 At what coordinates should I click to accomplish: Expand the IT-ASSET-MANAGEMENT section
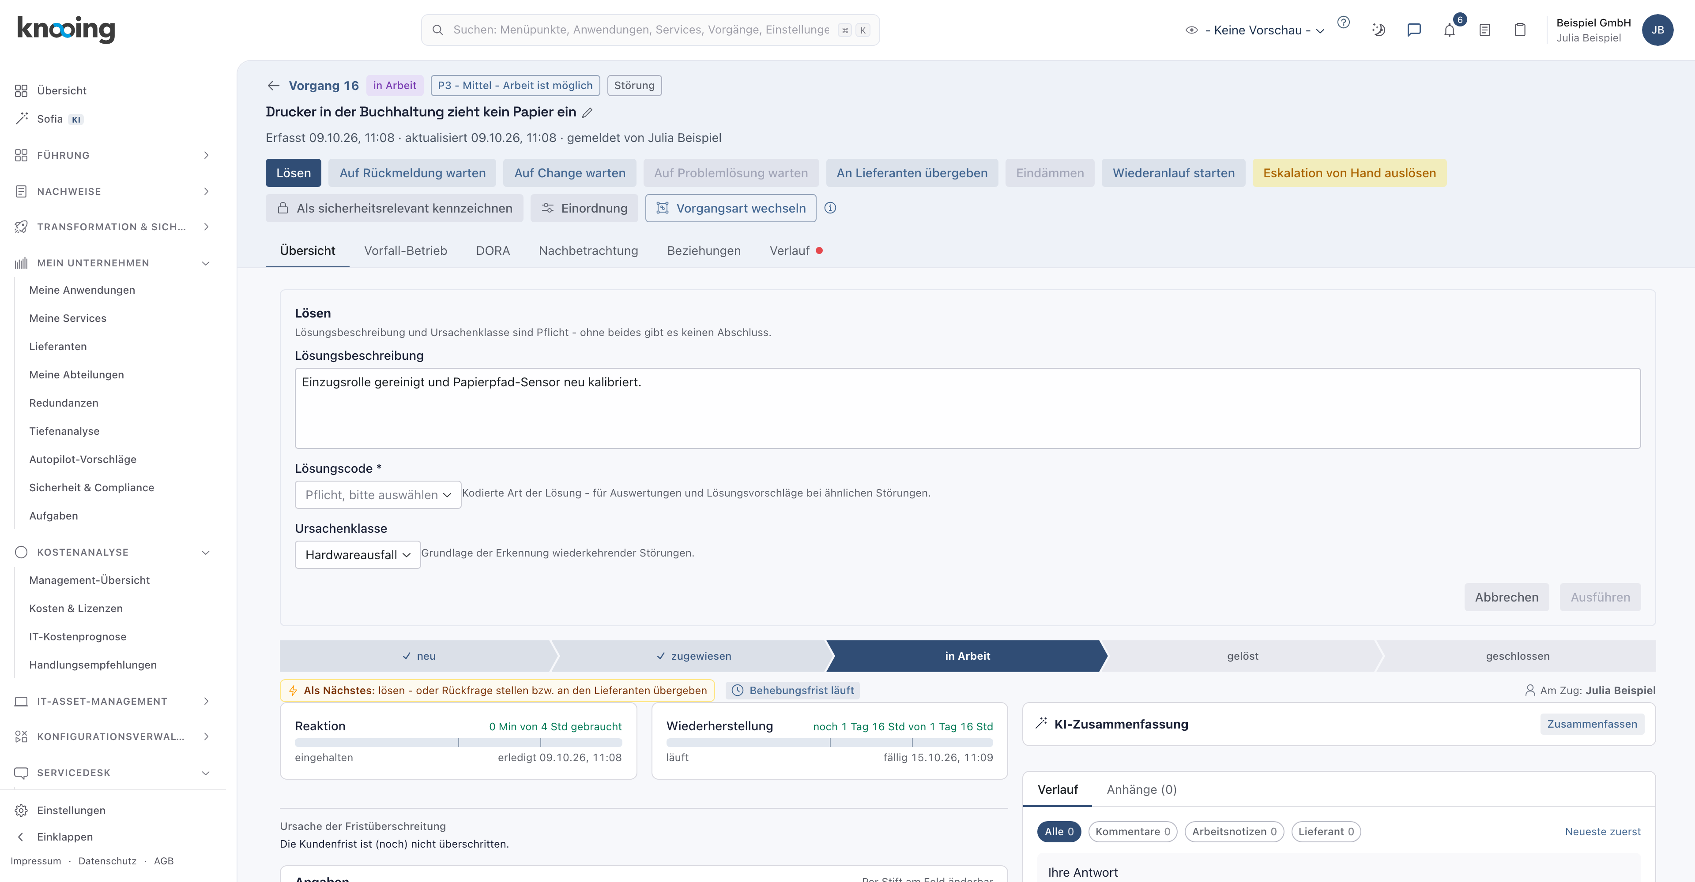pos(113,701)
